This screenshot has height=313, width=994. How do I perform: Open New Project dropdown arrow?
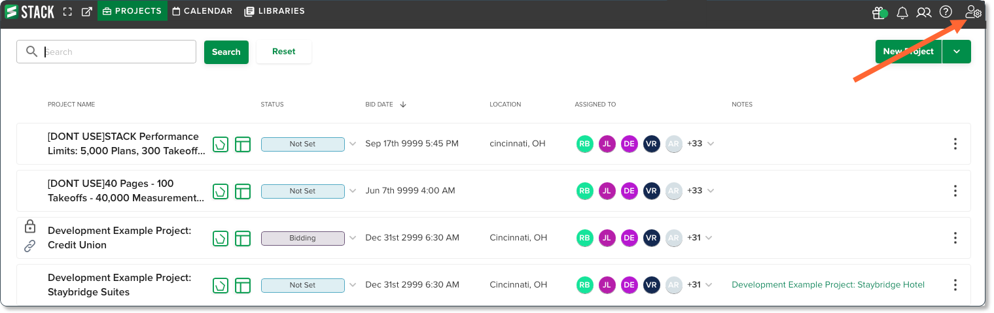tap(957, 52)
